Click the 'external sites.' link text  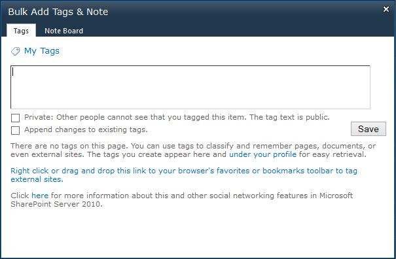coord(37,179)
